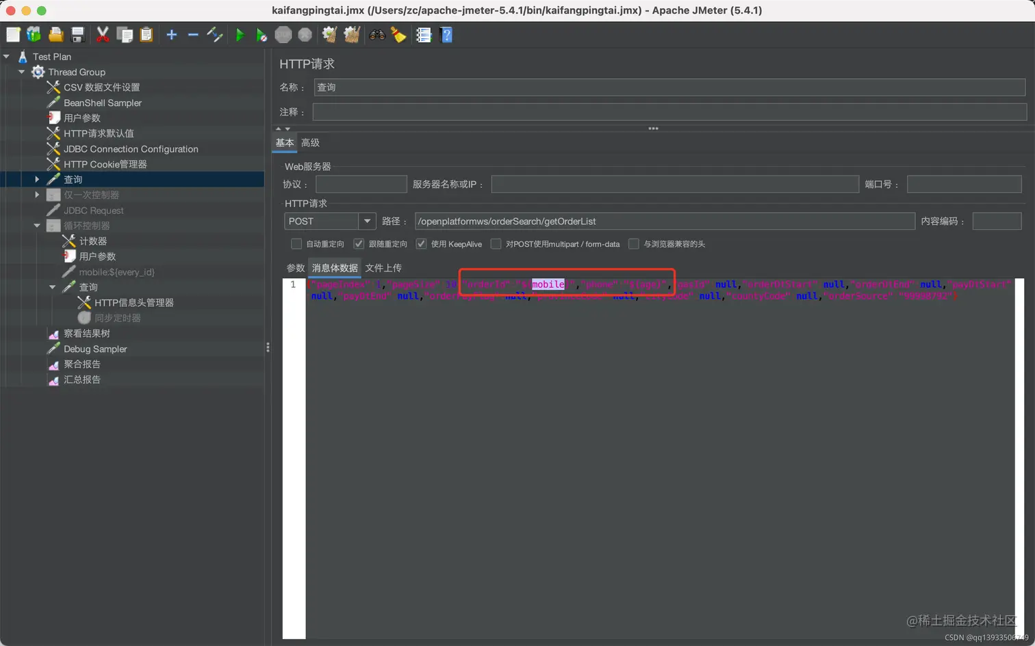Click the Copy icon in toolbar
The height and width of the screenshot is (646, 1035).
pyautogui.click(x=125, y=35)
